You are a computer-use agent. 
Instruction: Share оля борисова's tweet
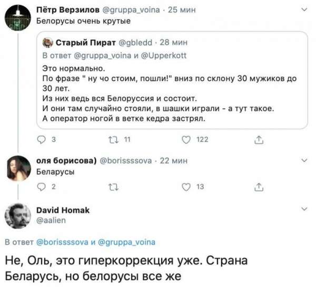tap(258, 185)
